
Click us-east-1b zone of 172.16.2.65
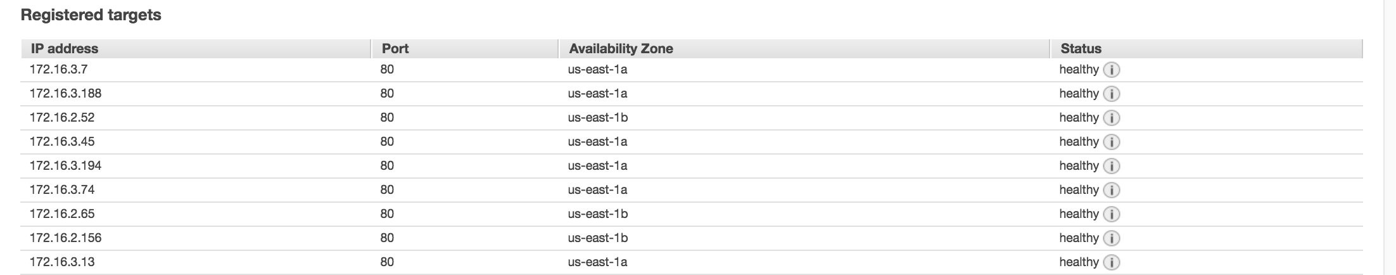point(598,214)
